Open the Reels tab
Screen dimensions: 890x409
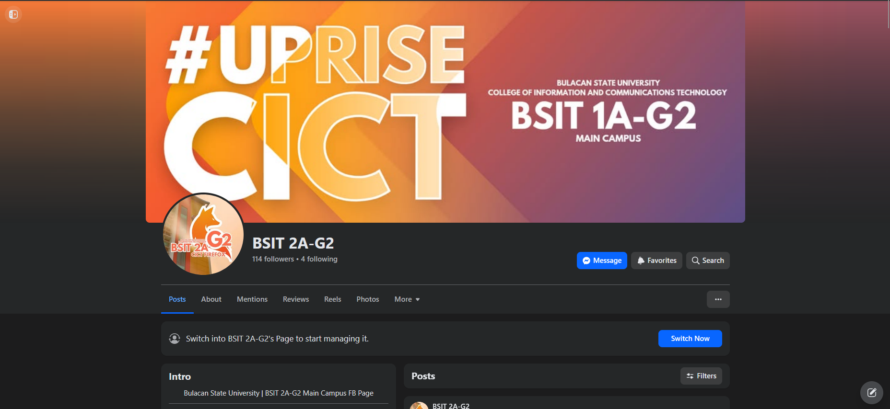[332, 299]
